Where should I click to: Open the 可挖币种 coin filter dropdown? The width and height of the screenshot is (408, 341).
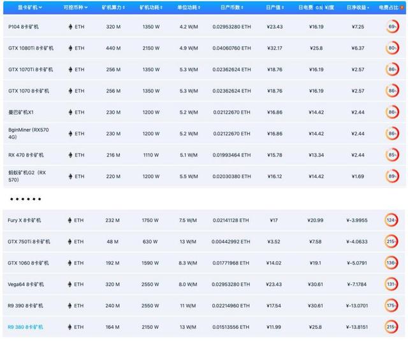click(75, 8)
